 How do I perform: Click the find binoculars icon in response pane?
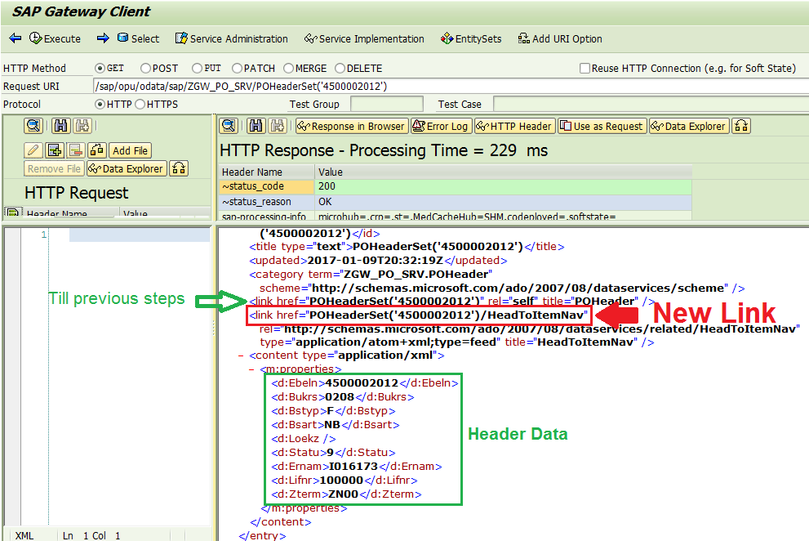(256, 126)
